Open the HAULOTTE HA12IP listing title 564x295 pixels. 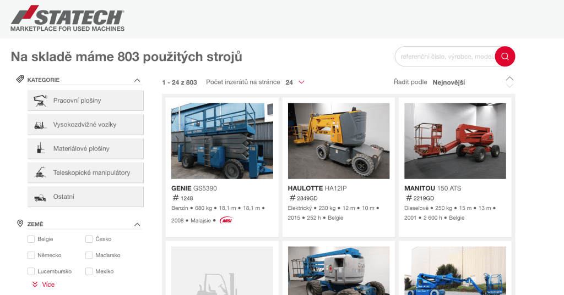coord(317,188)
